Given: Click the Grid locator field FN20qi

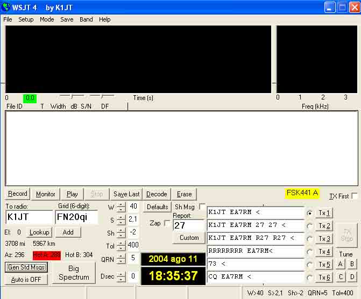Looking at the screenshot, I should 76,217.
